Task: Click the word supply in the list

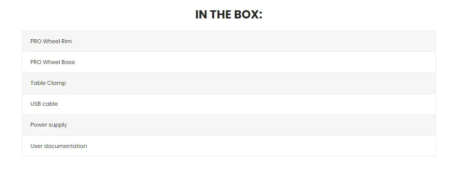Action: (58, 125)
